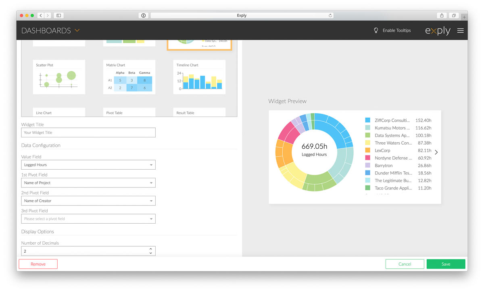Viewport: 484px width, 291px height.
Task: Open the 3rd Pivot Field dropdown
Action: (88, 219)
